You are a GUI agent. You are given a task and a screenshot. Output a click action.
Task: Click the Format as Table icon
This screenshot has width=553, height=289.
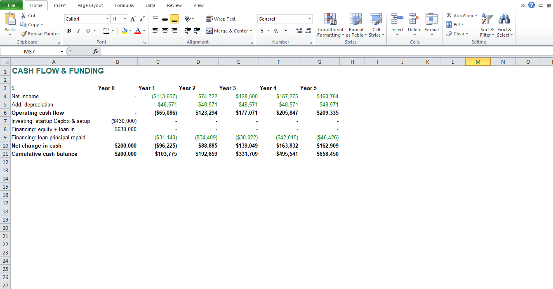356,19
